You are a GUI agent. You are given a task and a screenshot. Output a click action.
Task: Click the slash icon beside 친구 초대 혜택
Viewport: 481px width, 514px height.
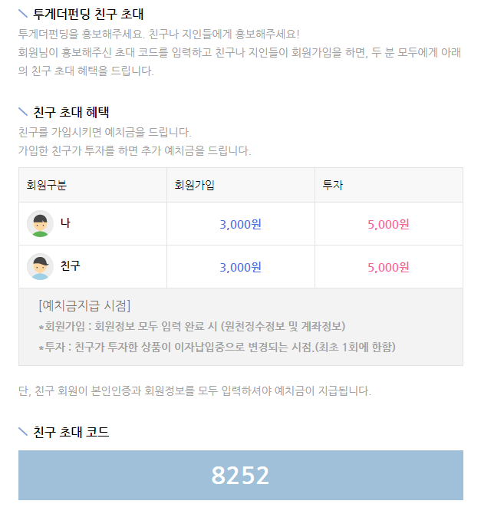(x=22, y=112)
